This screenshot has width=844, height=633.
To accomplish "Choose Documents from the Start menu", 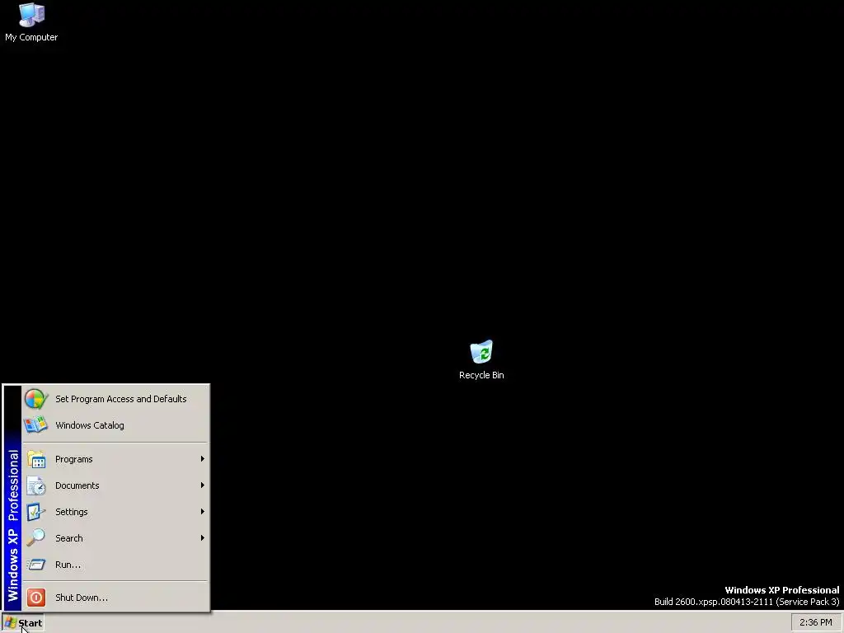I will coord(115,485).
